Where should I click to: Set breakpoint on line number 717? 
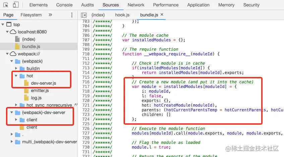86,87
